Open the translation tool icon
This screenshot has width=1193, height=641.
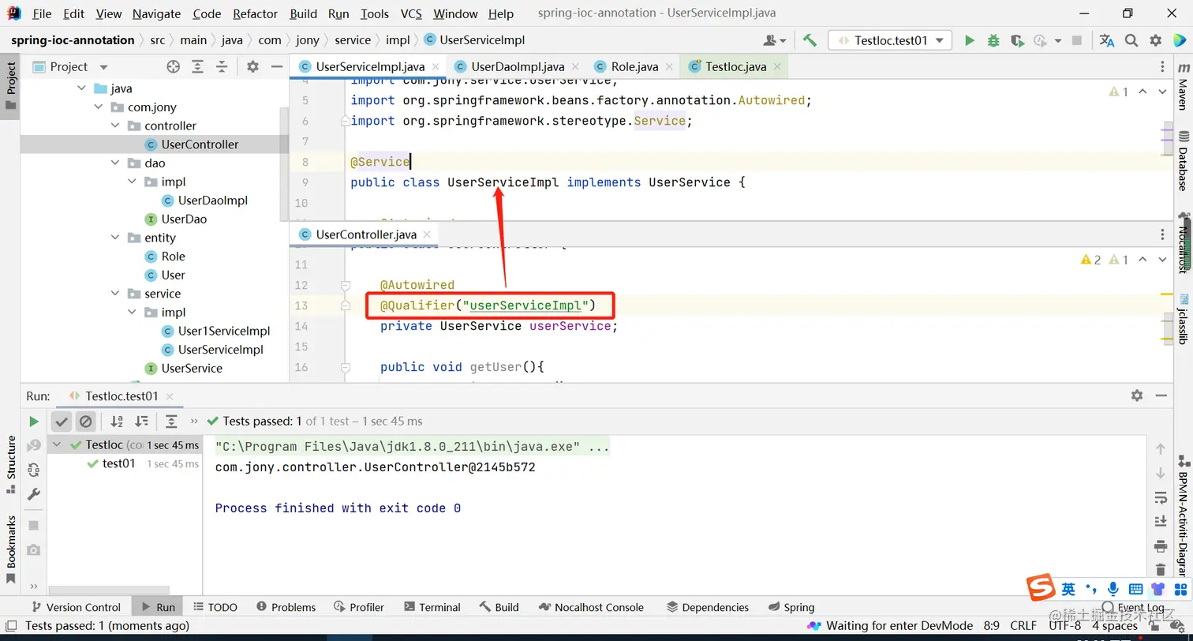click(1107, 40)
